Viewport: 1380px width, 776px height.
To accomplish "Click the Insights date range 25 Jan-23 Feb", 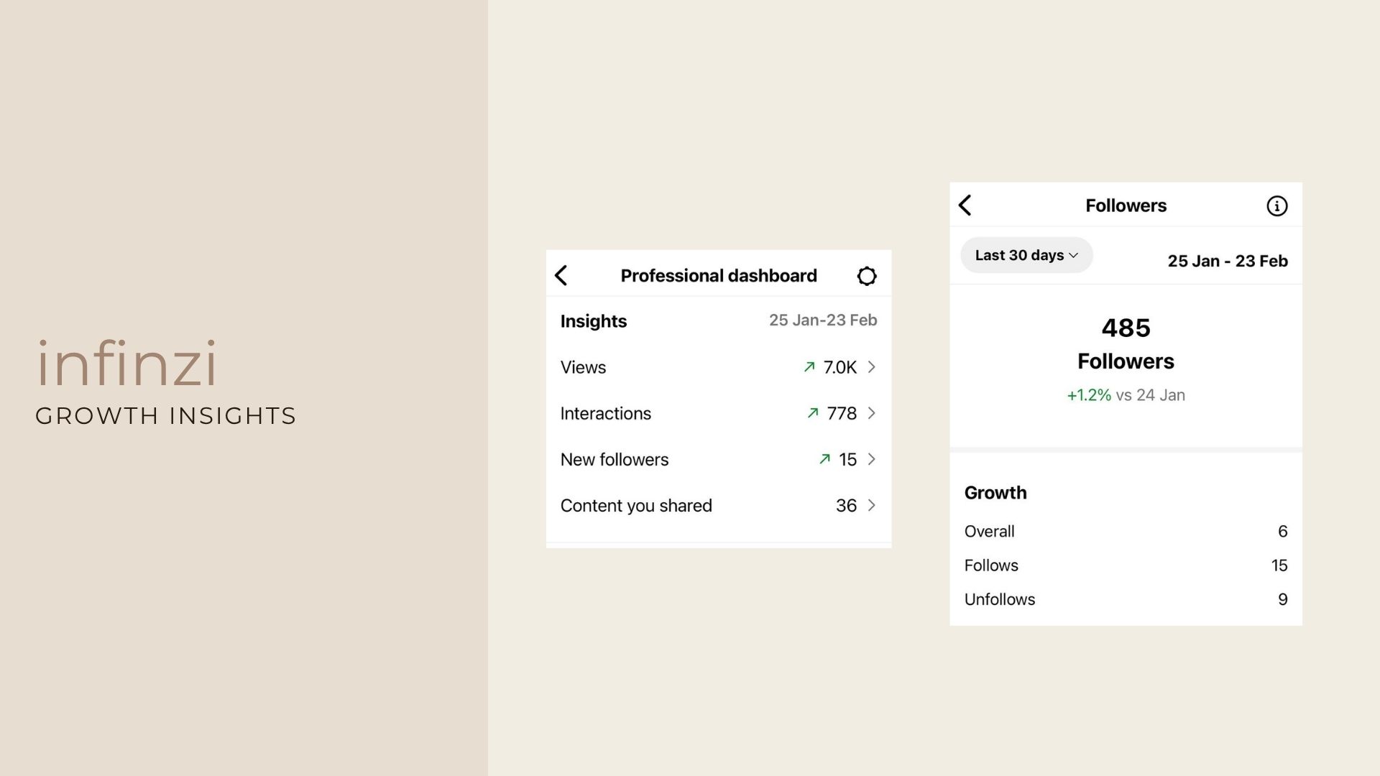I will (823, 320).
